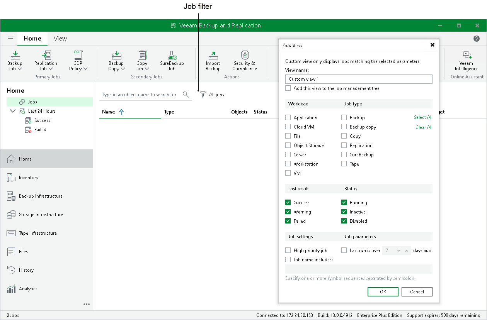The image size is (487, 320).
Task: Expand the Backup Job dropdown arrow
Action: coord(20,69)
